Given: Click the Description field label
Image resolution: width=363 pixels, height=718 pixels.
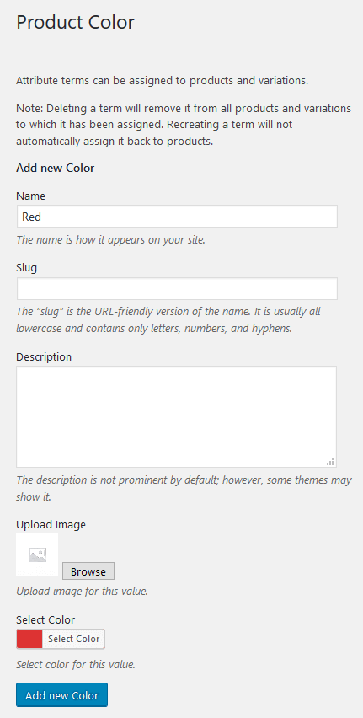Looking at the screenshot, I should tap(44, 356).
